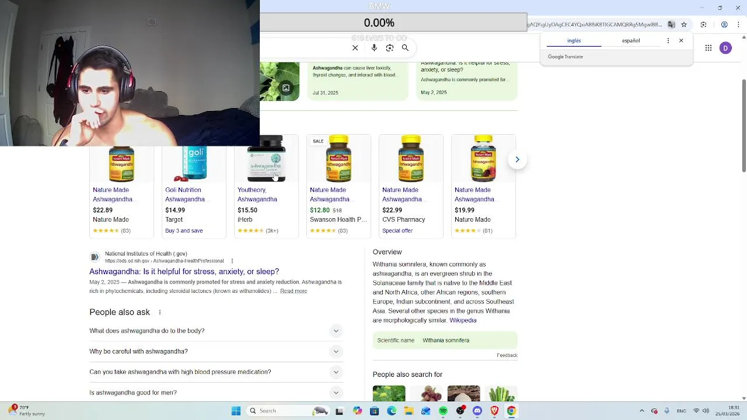Show next products with the carousel arrow
Image resolution: width=747 pixels, height=420 pixels.
pos(517,159)
